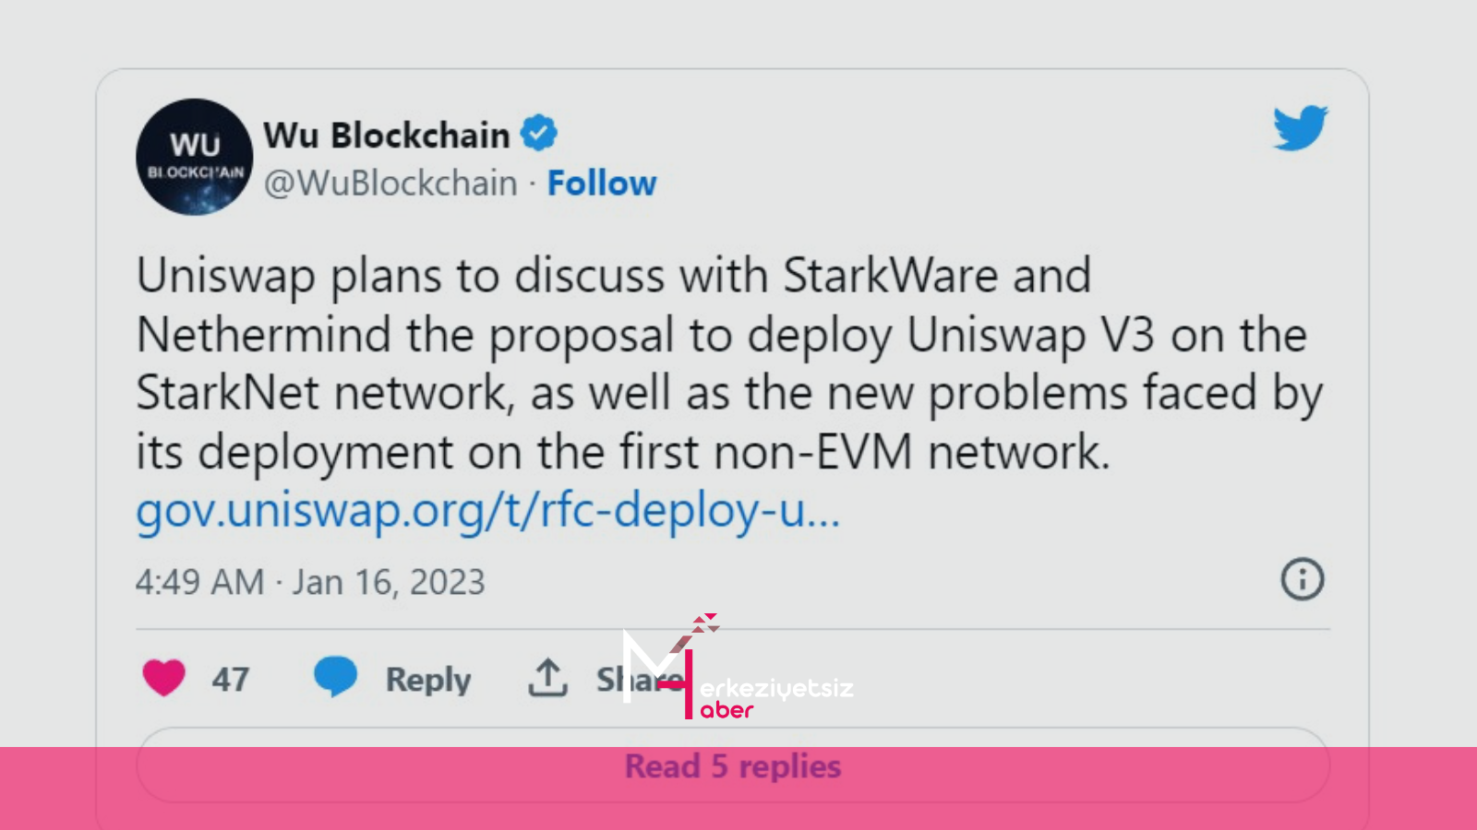
Task: Click the 'erkeziyetsiz' watermark text
Action: [x=777, y=688]
